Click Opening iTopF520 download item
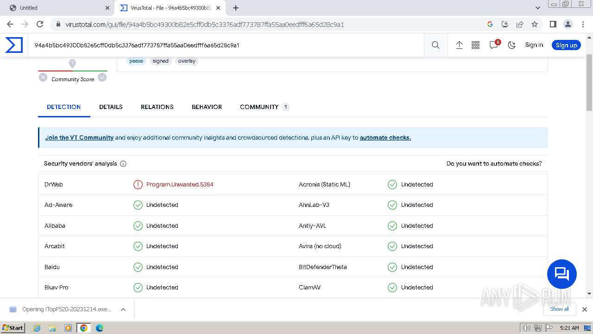593x334 pixels. pyautogui.click(x=67, y=309)
